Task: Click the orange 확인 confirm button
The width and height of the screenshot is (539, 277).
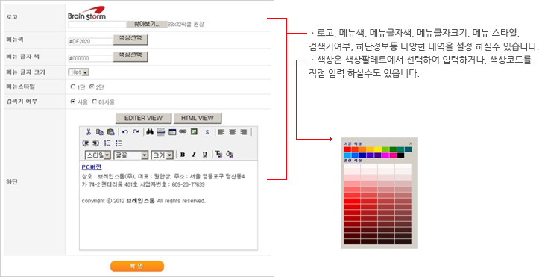Action: click(137, 266)
